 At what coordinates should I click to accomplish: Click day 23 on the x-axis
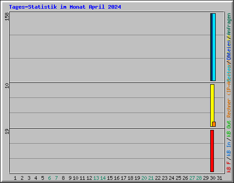click(165, 178)
